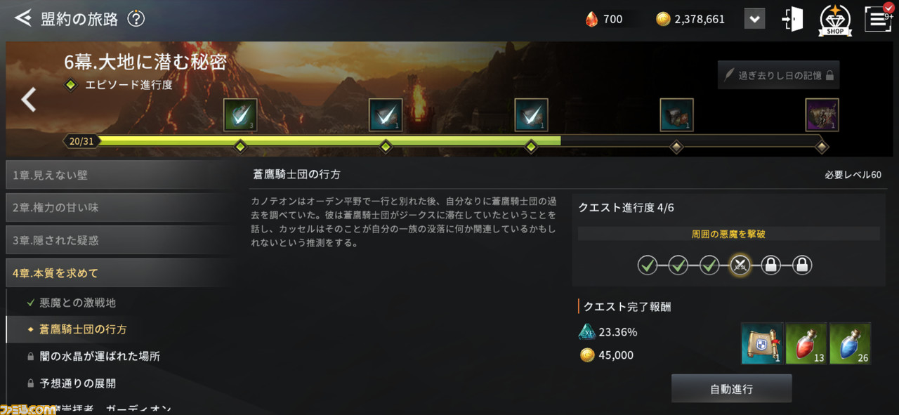
Task: Expand chapter 1章.見えない壁
Action: tap(118, 175)
